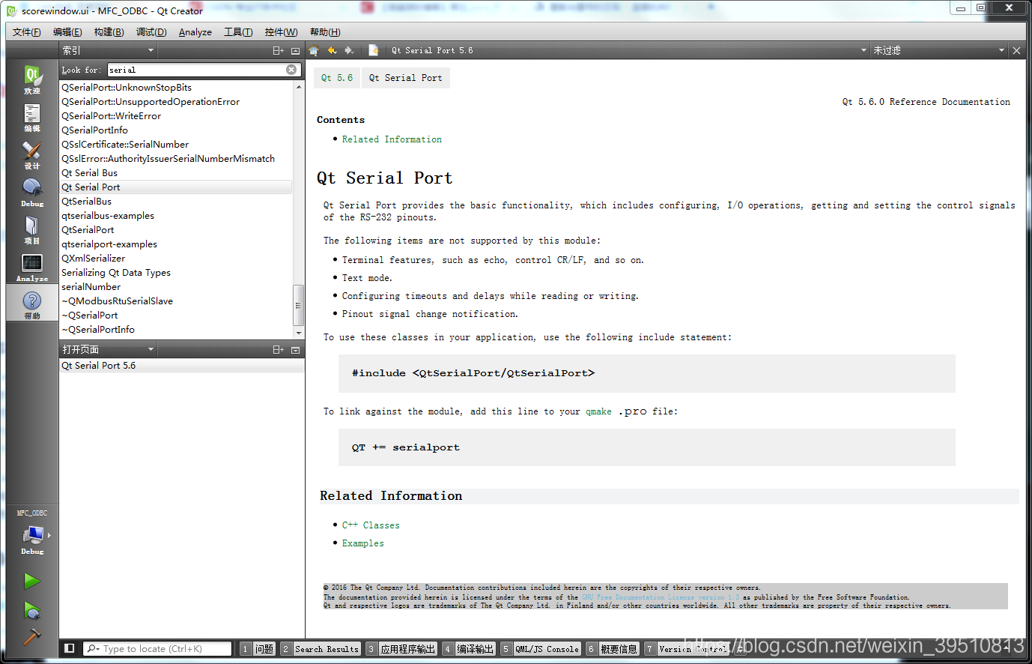This screenshot has width=1032, height=664.
Task: Open Search Results output pane
Action: 320,649
